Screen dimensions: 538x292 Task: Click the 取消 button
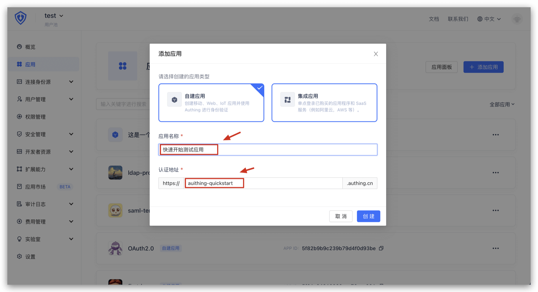[x=341, y=216]
